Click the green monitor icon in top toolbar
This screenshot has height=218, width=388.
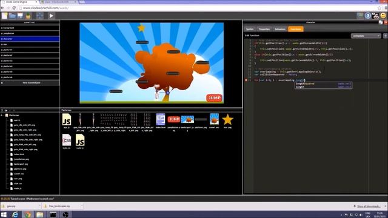[360, 16]
